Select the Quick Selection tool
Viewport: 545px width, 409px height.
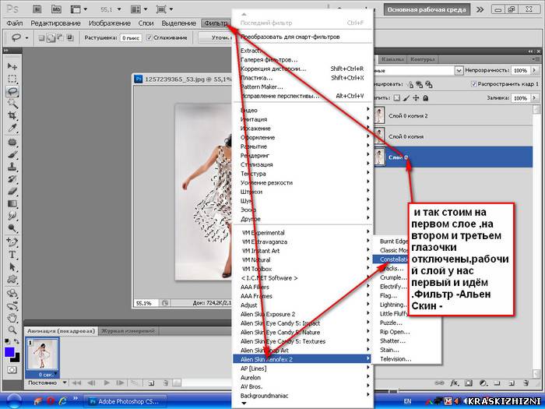pos(12,104)
